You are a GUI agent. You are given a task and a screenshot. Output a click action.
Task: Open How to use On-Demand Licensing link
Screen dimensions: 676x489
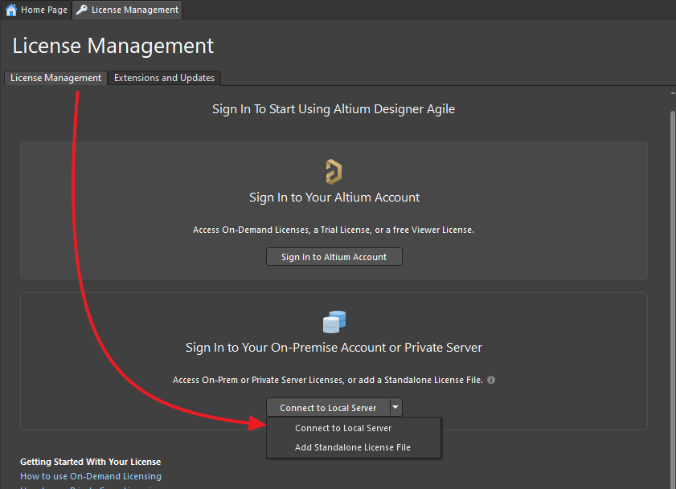(x=91, y=476)
